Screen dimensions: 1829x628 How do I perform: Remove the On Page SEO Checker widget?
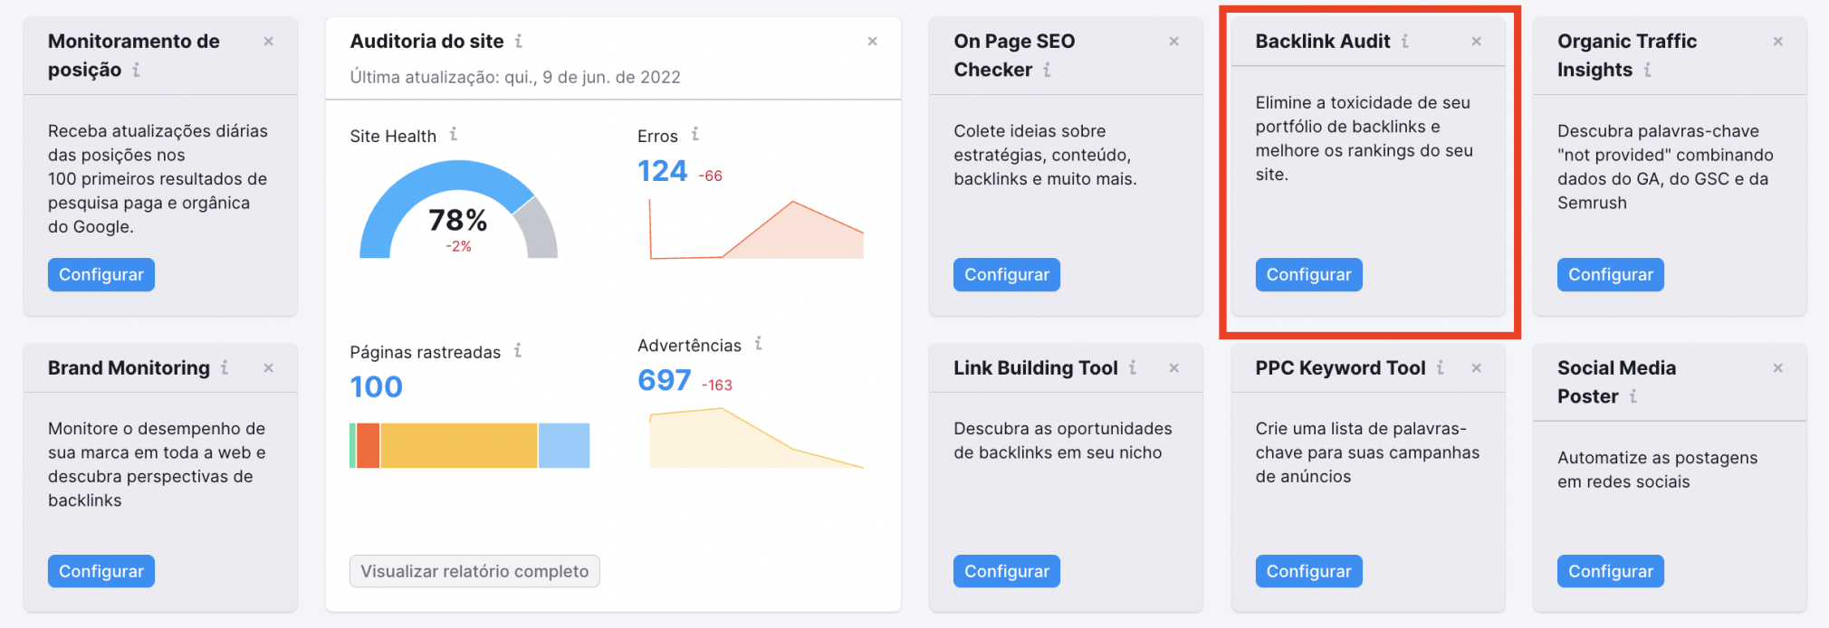(1173, 41)
